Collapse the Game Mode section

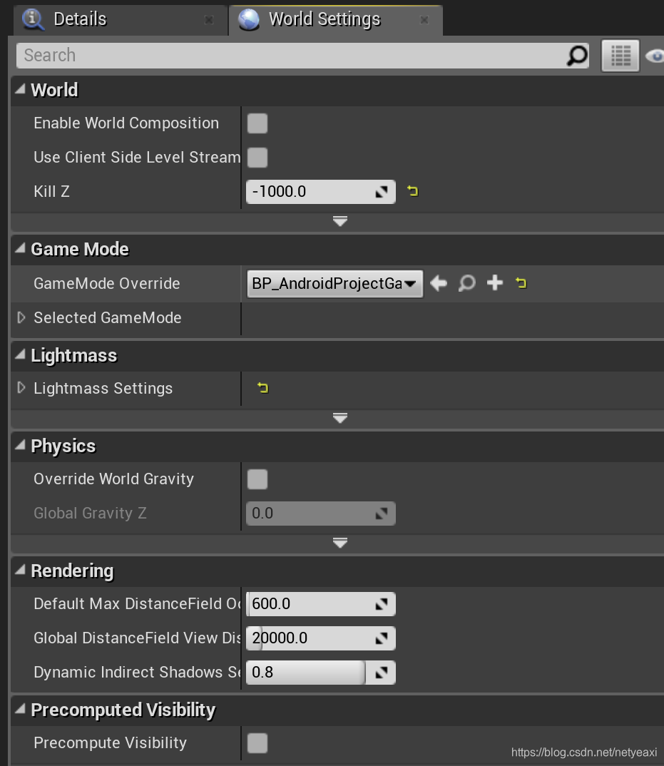[20, 249]
